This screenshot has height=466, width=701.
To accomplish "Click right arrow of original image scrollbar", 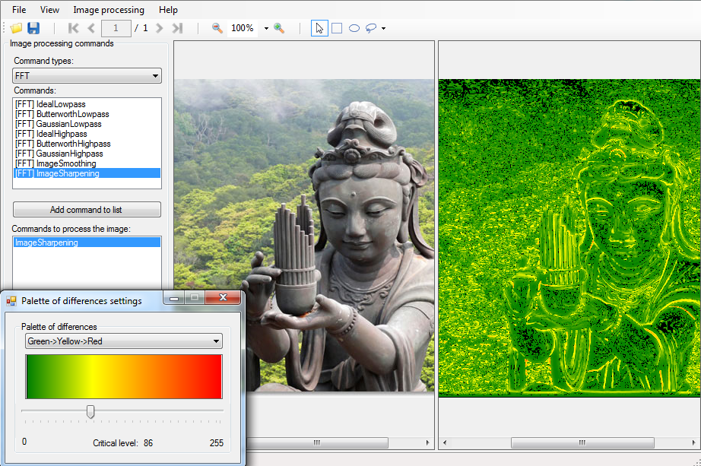I will (x=428, y=442).
